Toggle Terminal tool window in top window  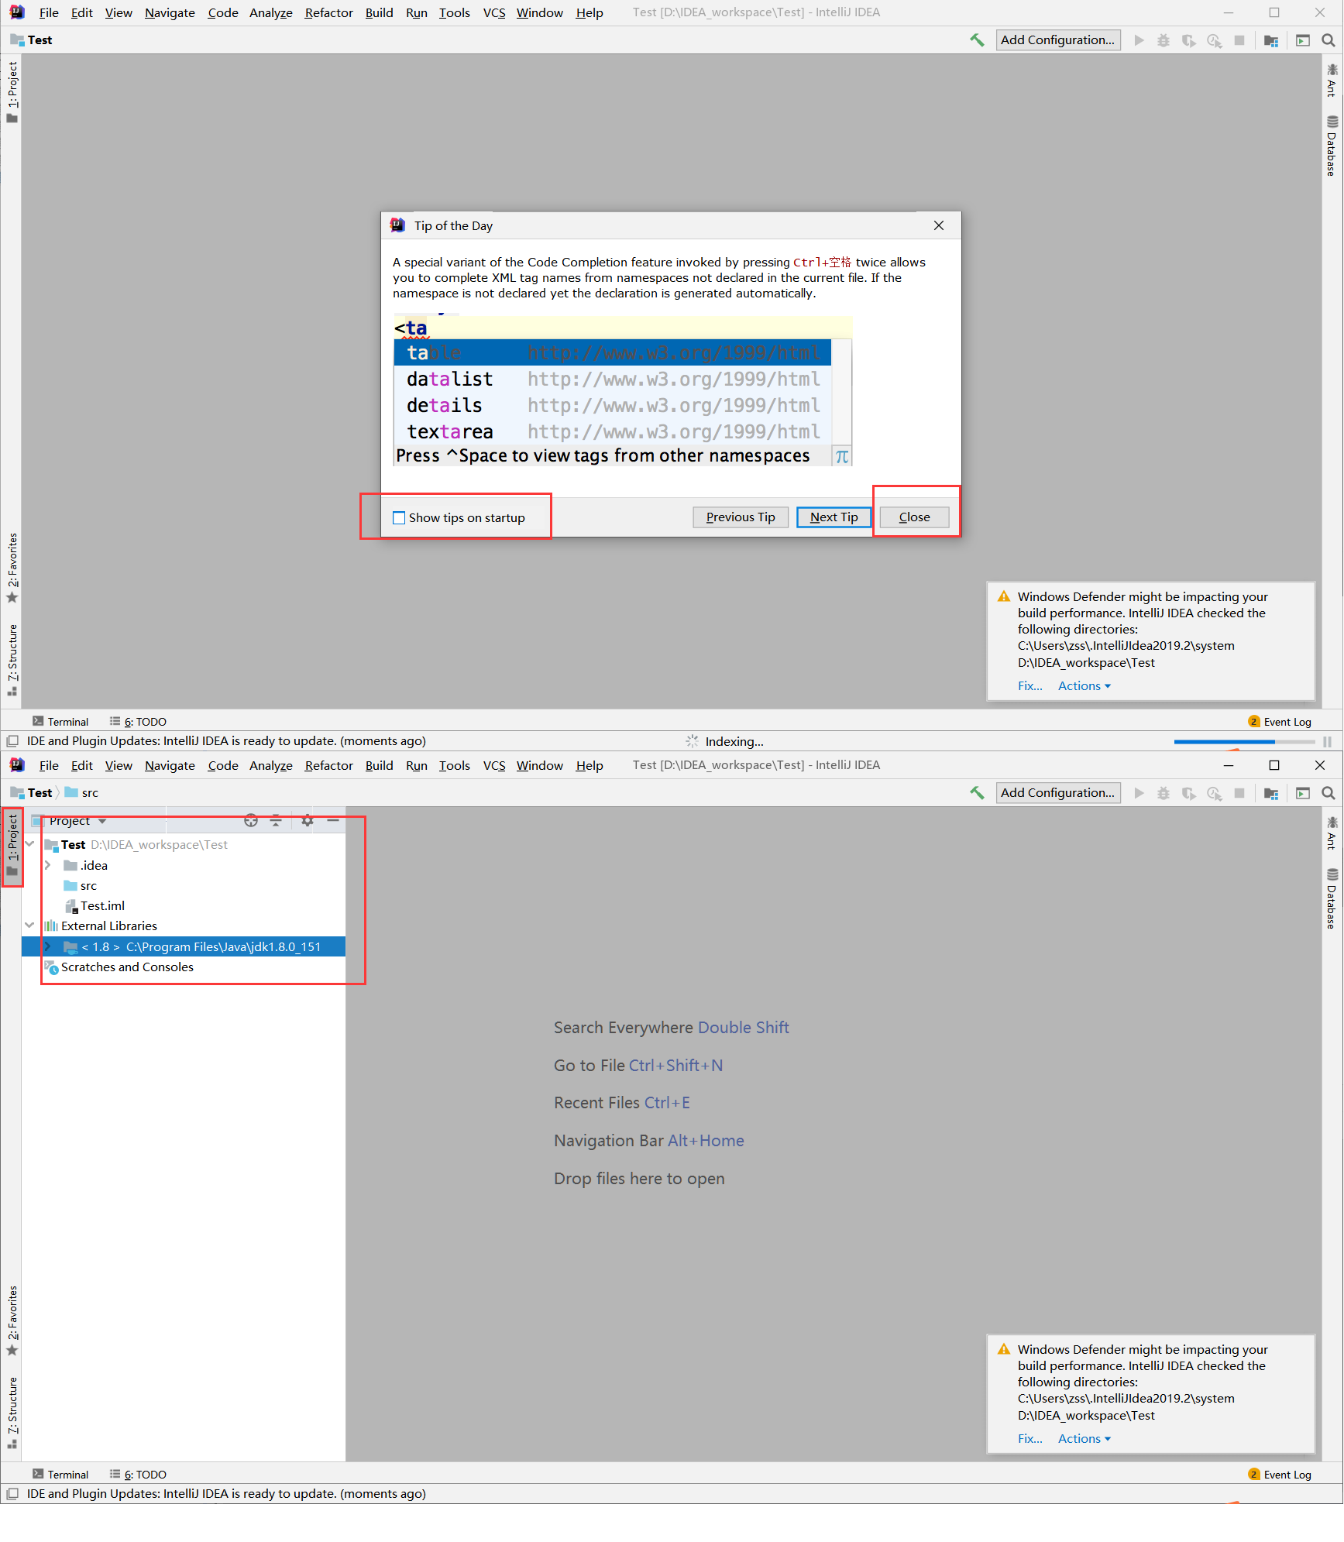[60, 722]
